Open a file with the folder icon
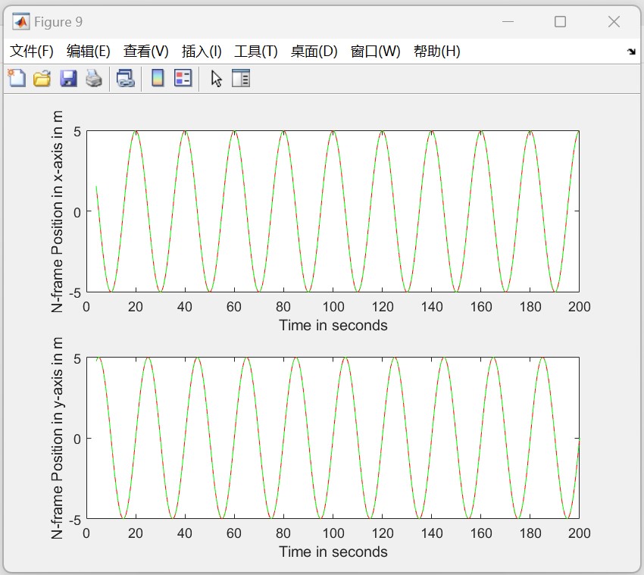The width and height of the screenshot is (644, 575). click(42, 78)
